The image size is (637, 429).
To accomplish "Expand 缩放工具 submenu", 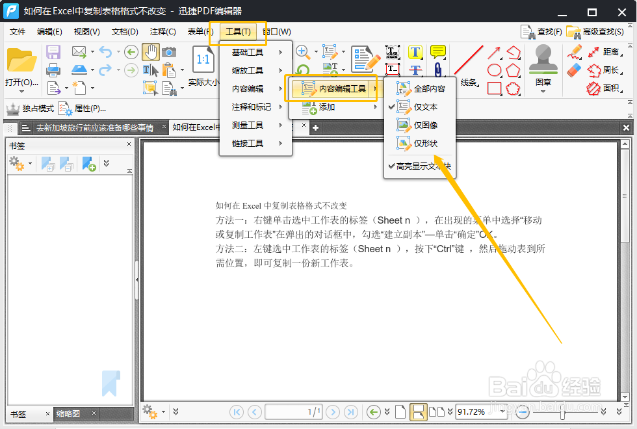I will pos(256,70).
